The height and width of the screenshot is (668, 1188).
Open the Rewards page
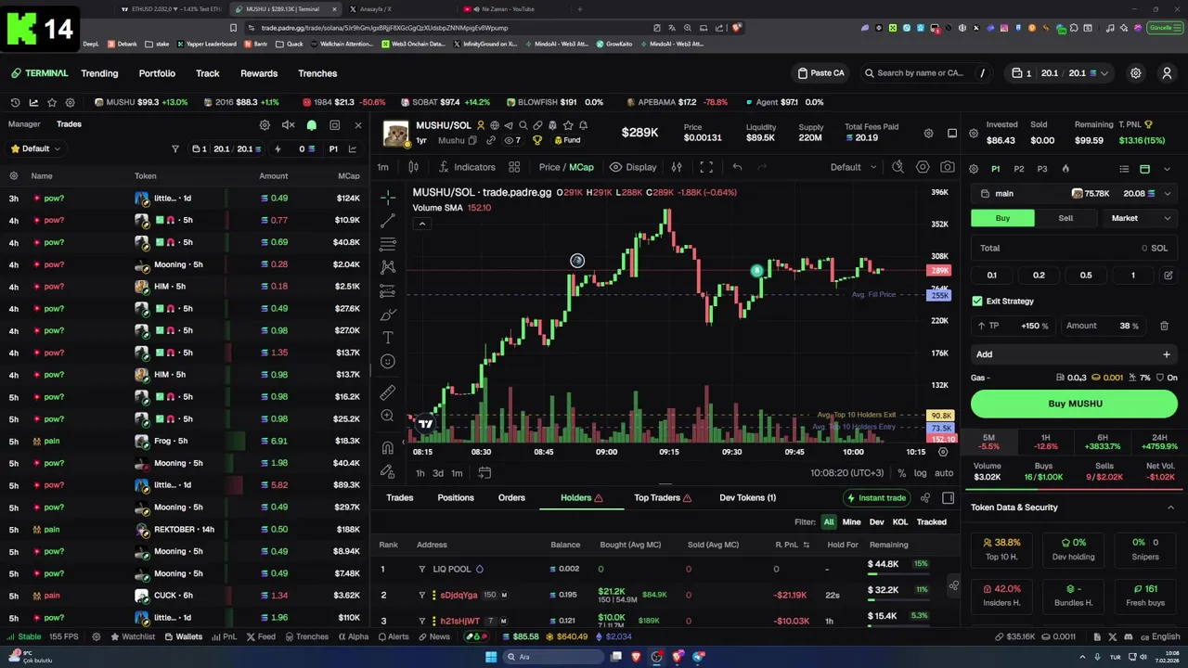coord(259,73)
